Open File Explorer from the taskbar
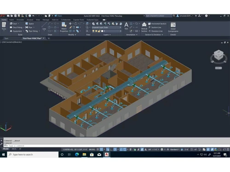 pos(84,155)
